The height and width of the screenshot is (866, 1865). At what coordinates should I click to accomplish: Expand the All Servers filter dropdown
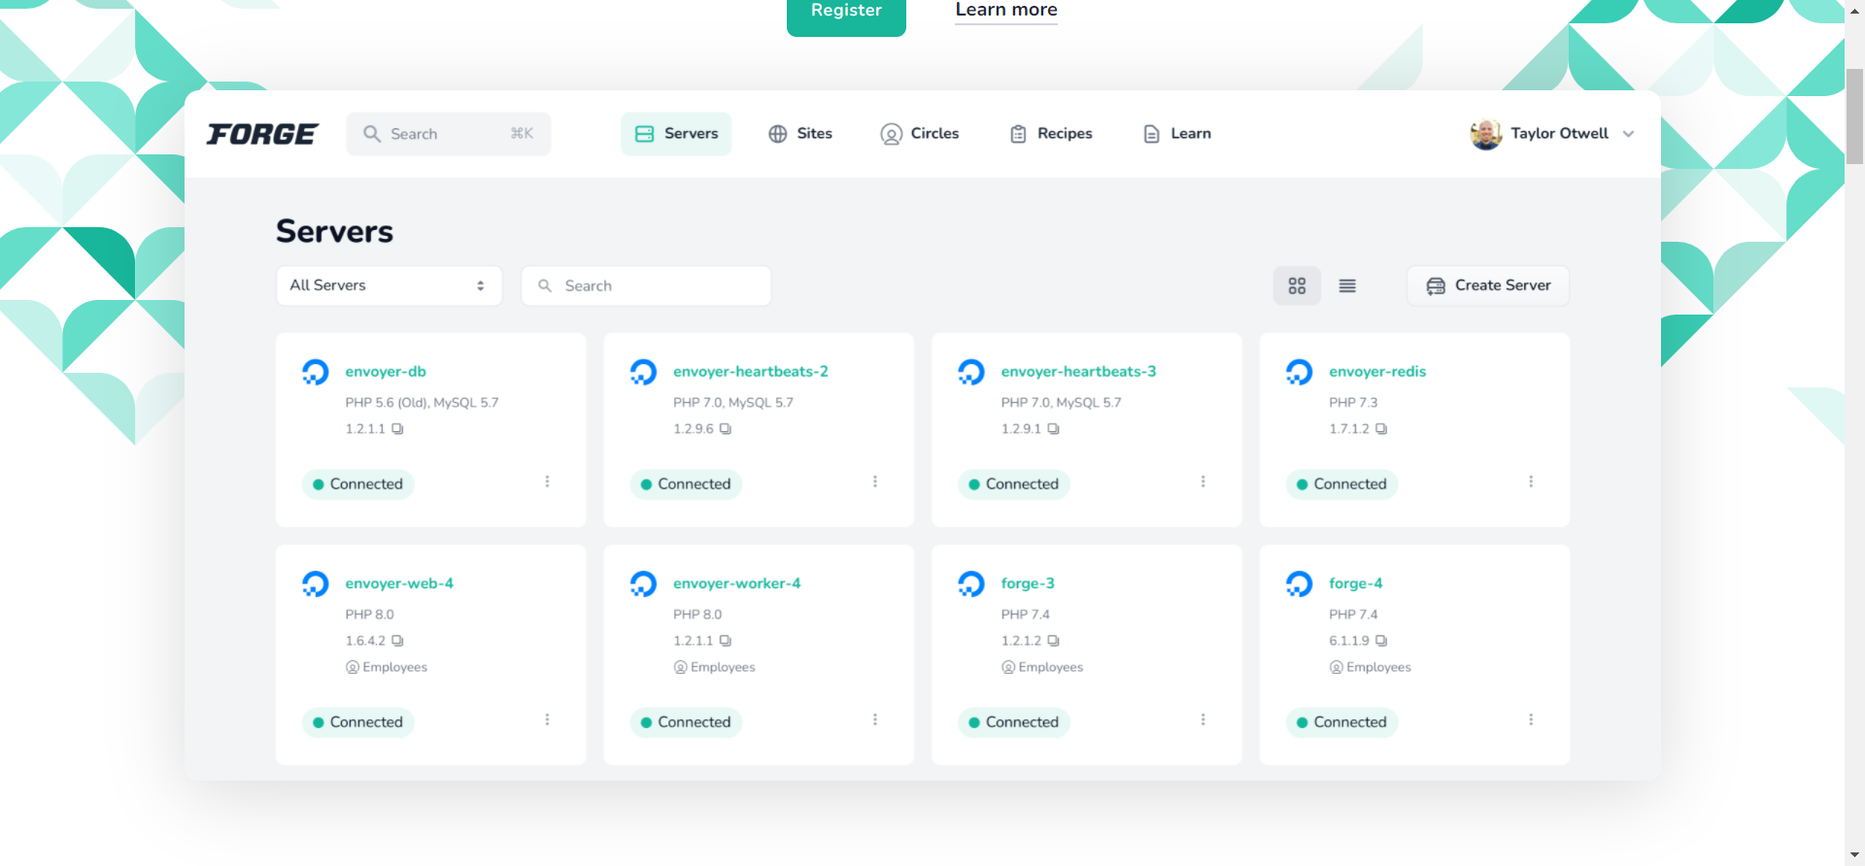pos(390,285)
